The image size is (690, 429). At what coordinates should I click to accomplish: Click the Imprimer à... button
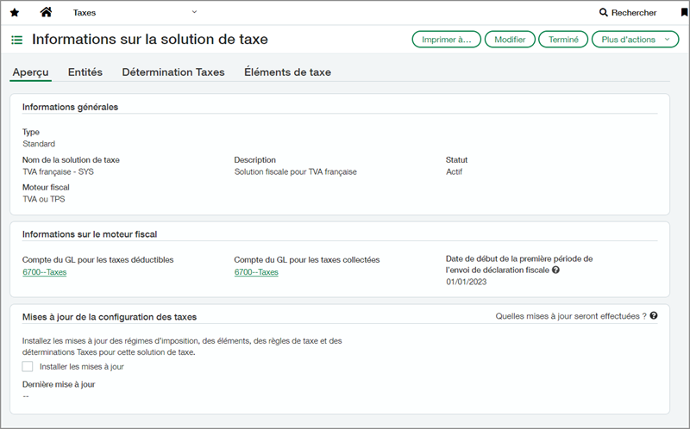pyautogui.click(x=446, y=40)
